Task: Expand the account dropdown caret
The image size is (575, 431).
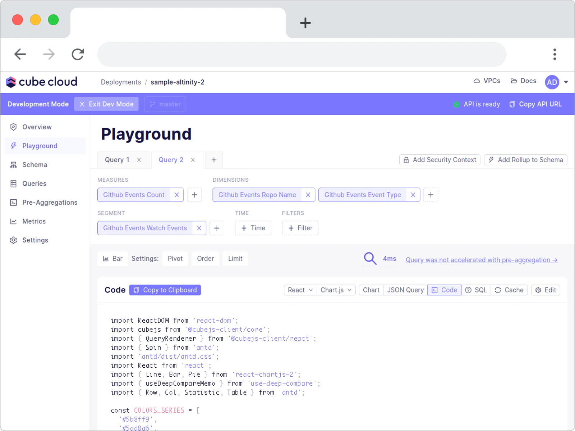Action: [566, 82]
